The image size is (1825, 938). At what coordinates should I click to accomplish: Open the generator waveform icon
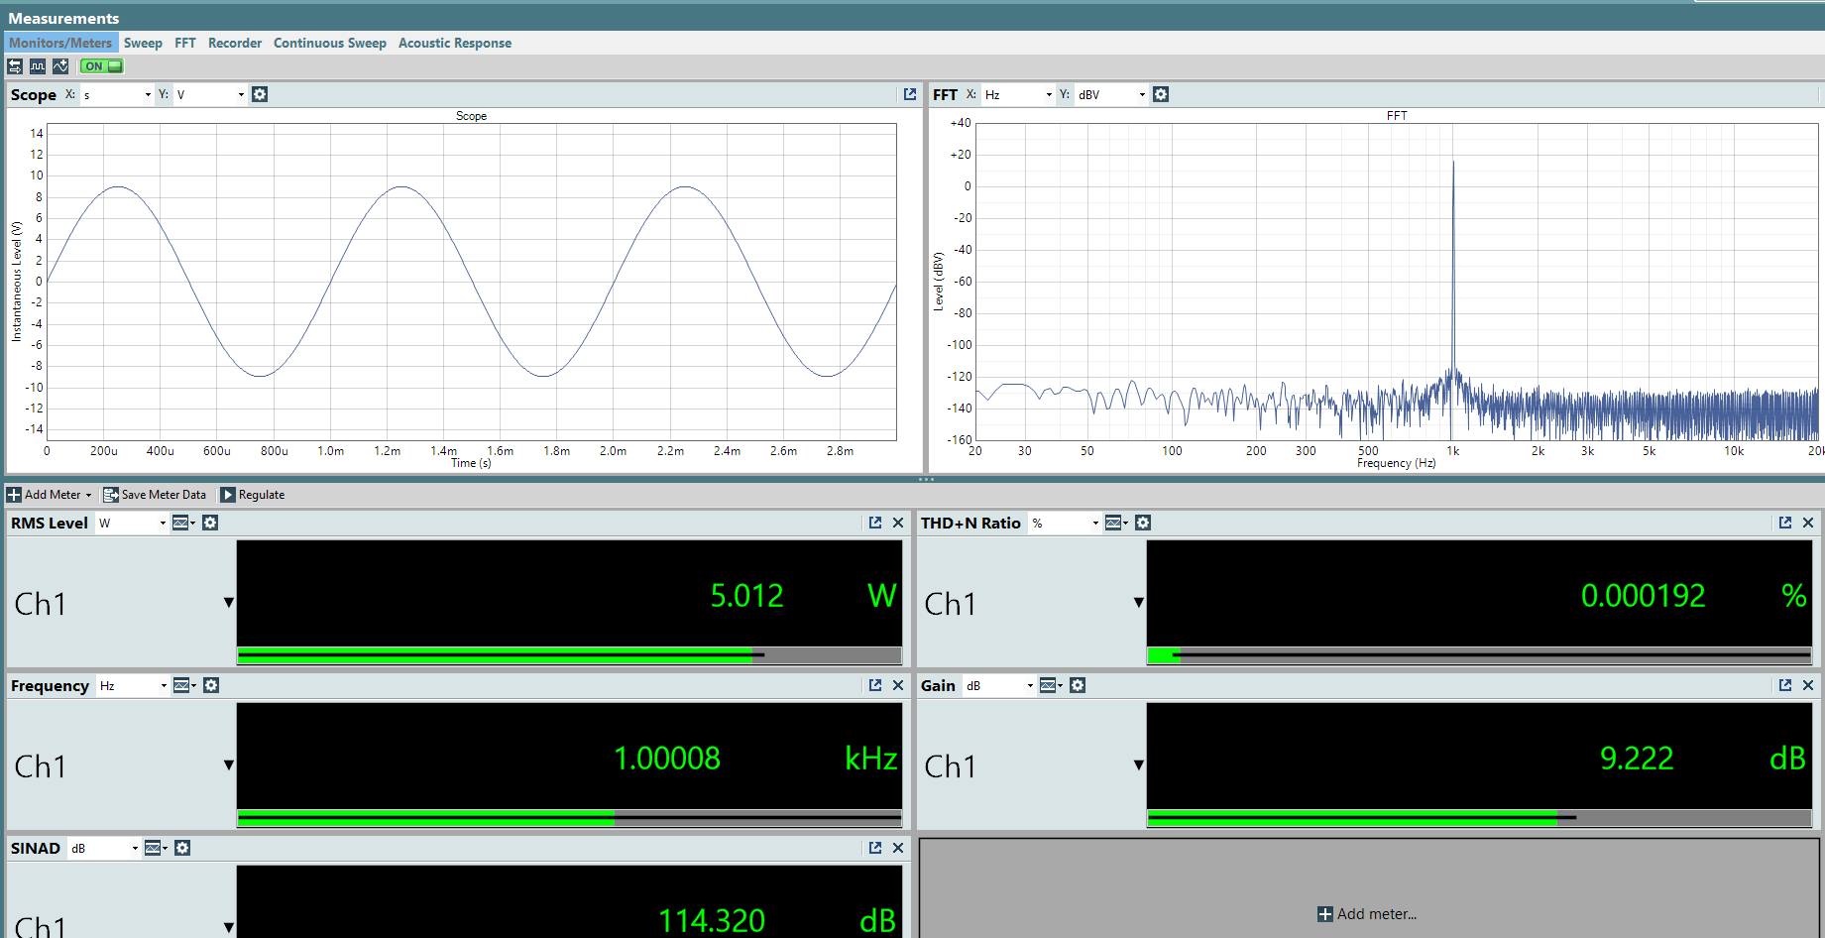38,66
